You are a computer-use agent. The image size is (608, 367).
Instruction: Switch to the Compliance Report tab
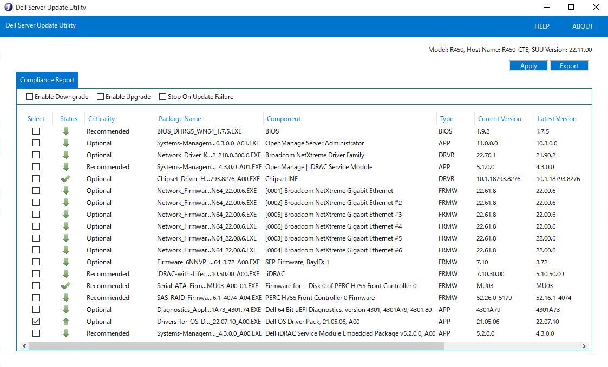(47, 79)
